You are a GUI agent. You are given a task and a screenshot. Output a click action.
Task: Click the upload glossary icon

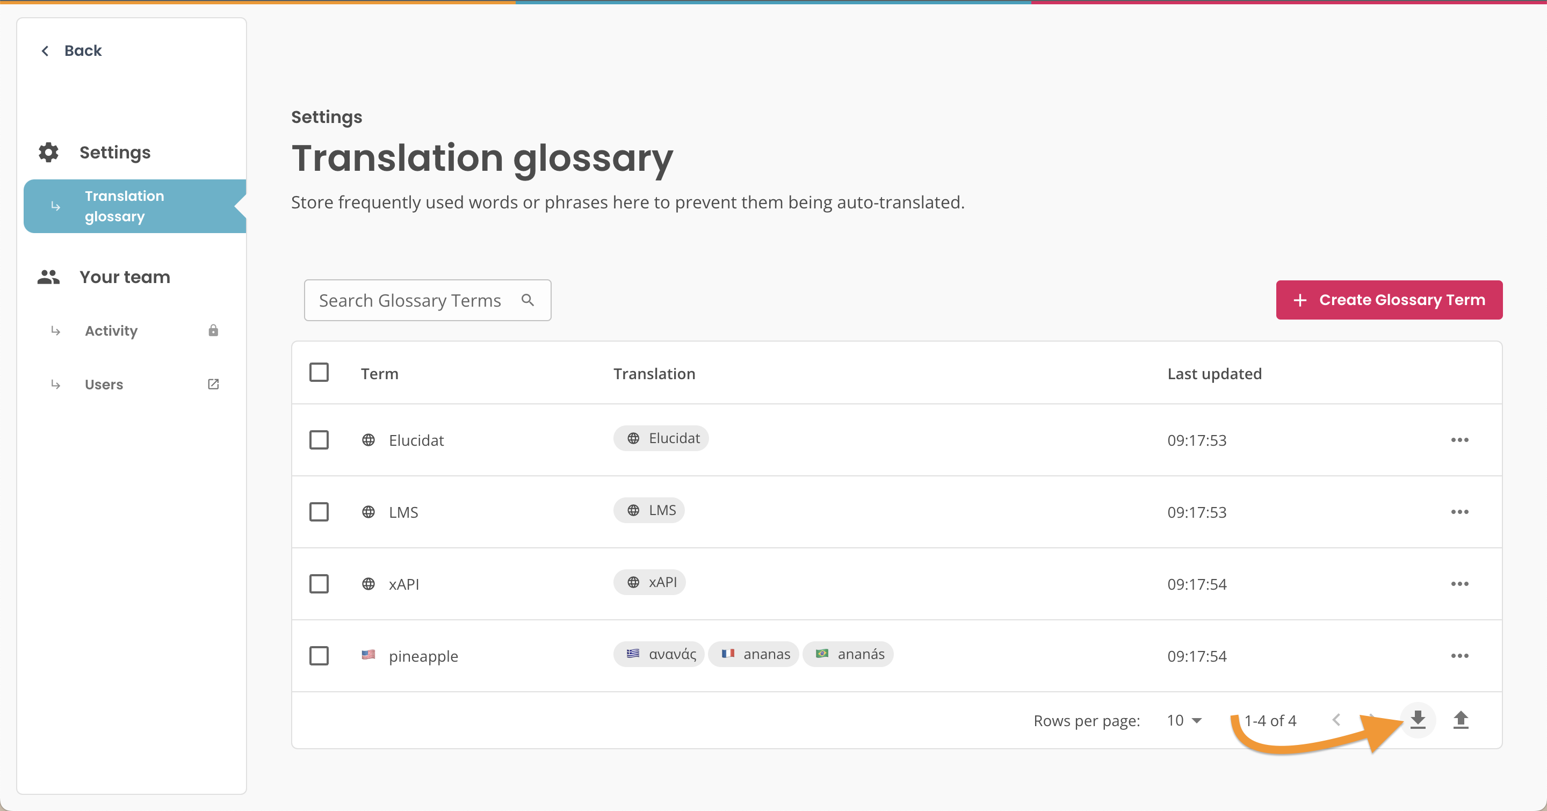click(1461, 719)
